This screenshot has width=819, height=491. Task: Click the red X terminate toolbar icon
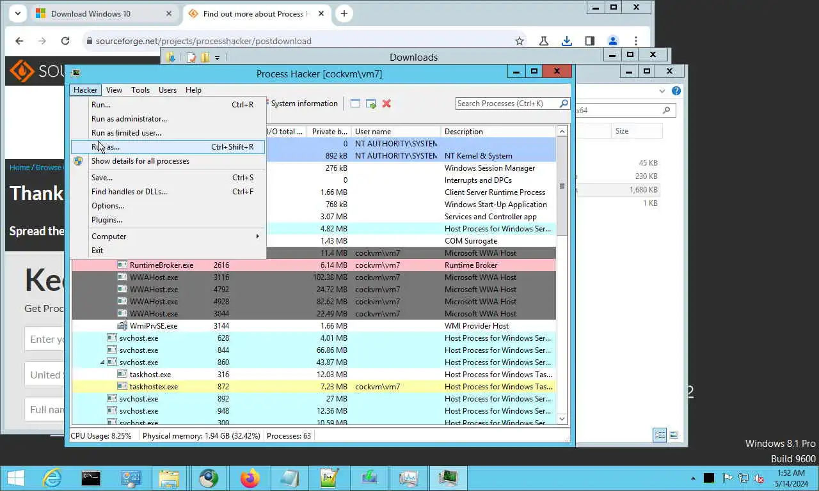pyautogui.click(x=386, y=104)
